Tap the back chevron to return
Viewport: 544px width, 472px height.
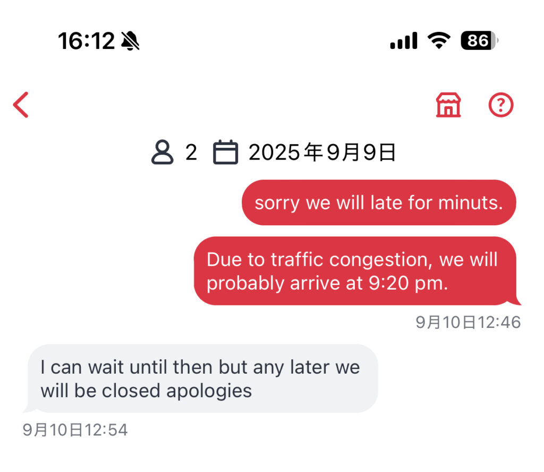[x=20, y=104]
